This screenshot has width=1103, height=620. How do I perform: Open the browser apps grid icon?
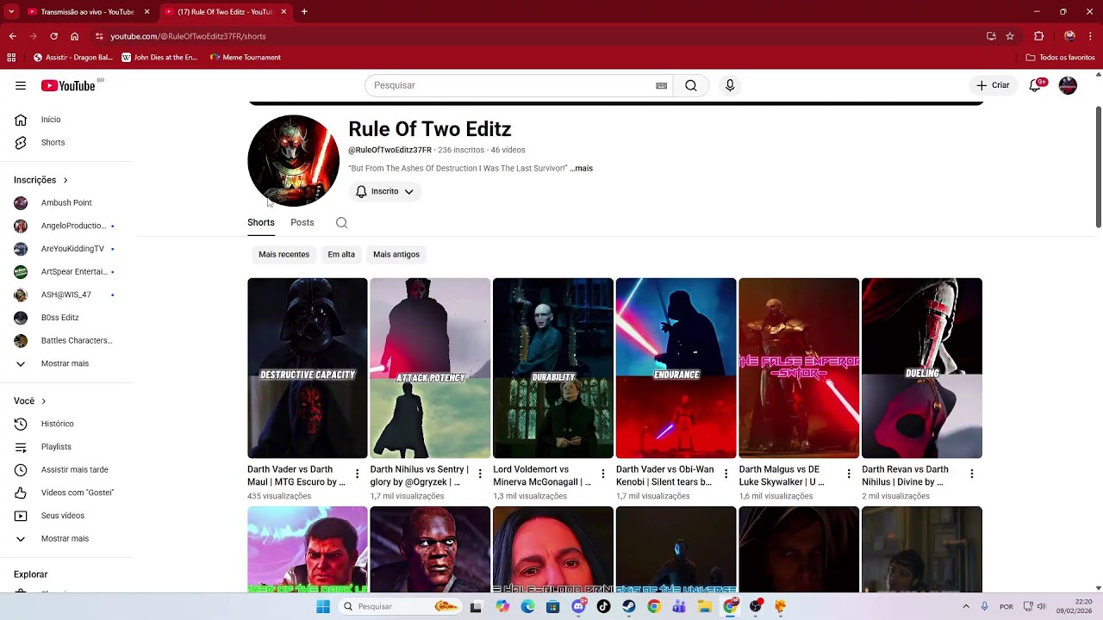(x=11, y=58)
